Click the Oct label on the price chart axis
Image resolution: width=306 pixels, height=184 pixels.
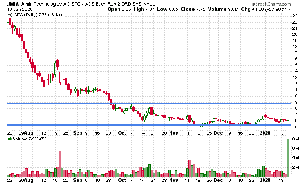pos(122,133)
